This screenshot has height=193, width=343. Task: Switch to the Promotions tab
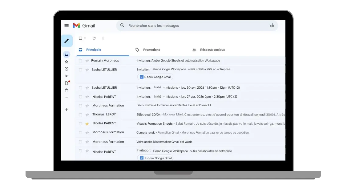[148, 50]
